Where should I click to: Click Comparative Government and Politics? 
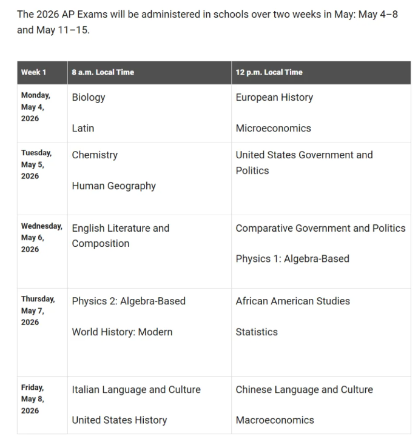pos(320,228)
